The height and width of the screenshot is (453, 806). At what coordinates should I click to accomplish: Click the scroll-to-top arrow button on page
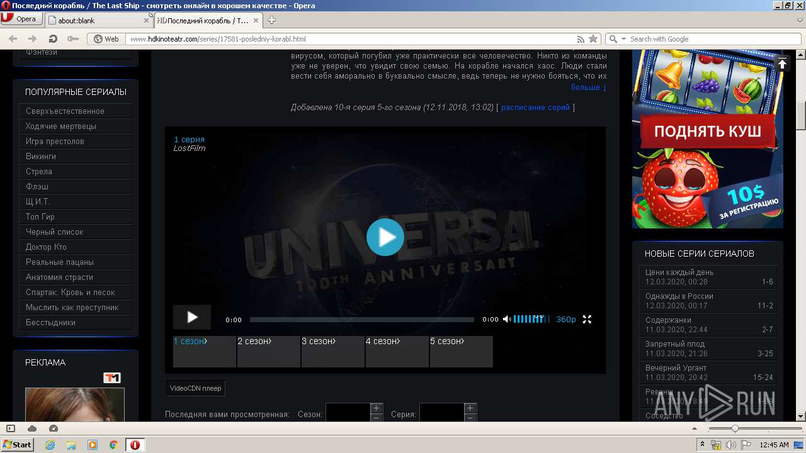click(782, 64)
